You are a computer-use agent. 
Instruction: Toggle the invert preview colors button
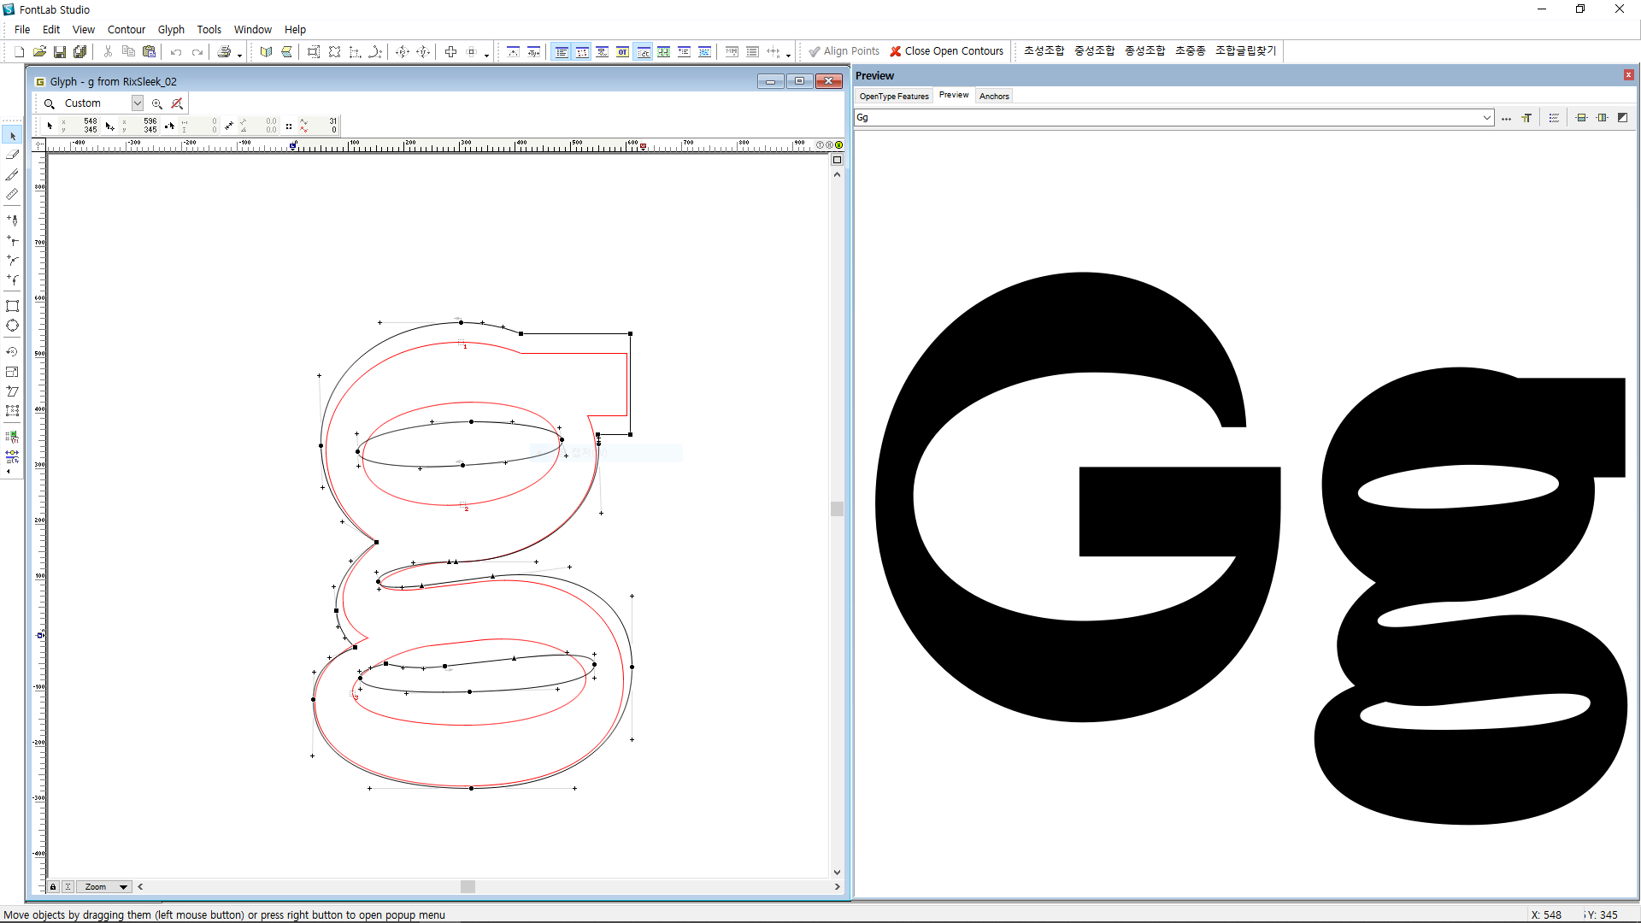(x=1622, y=118)
